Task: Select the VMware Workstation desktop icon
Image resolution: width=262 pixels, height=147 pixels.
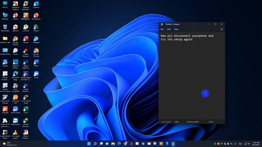Action: point(26,5)
